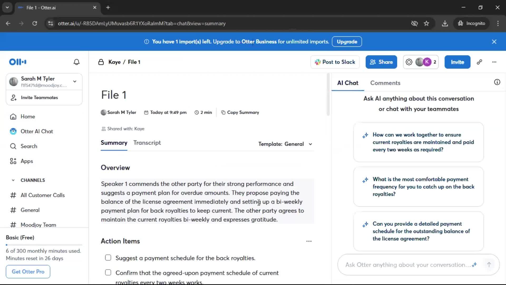Ask 'How can we work together' suggestion
This screenshot has height=285, width=506.
[x=419, y=142]
